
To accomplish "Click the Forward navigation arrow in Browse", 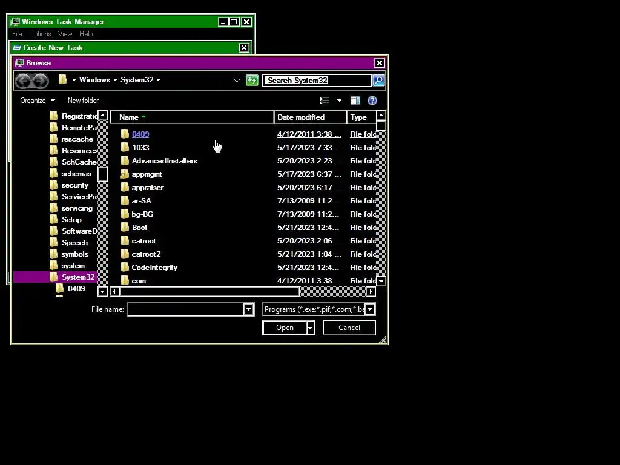I will point(41,81).
